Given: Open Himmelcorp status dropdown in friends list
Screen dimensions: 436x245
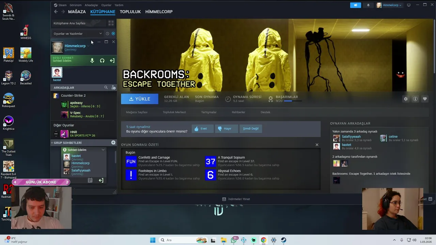Looking at the screenshot, I should click(x=88, y=46).
